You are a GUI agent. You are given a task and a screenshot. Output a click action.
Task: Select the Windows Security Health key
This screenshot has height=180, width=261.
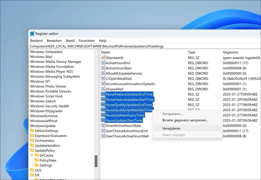coord(50,106)
